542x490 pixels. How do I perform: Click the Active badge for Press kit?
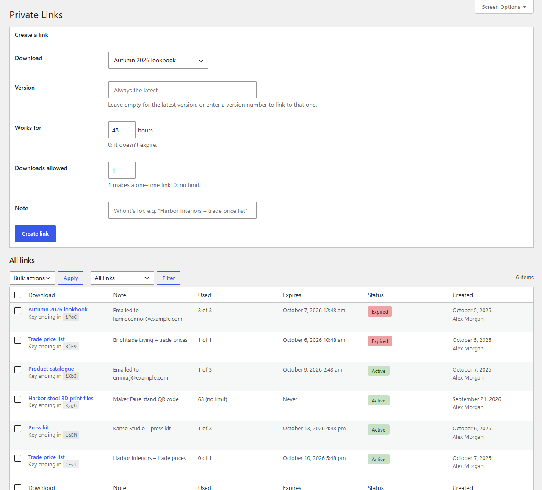[x=379, y=429]
